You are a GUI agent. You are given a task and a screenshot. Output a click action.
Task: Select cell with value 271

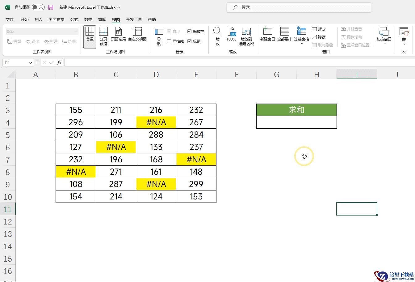(x=116, y=172)
